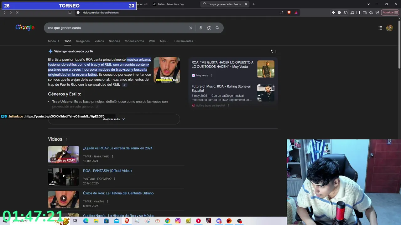Click the Google logo

(x=25, y=27)
